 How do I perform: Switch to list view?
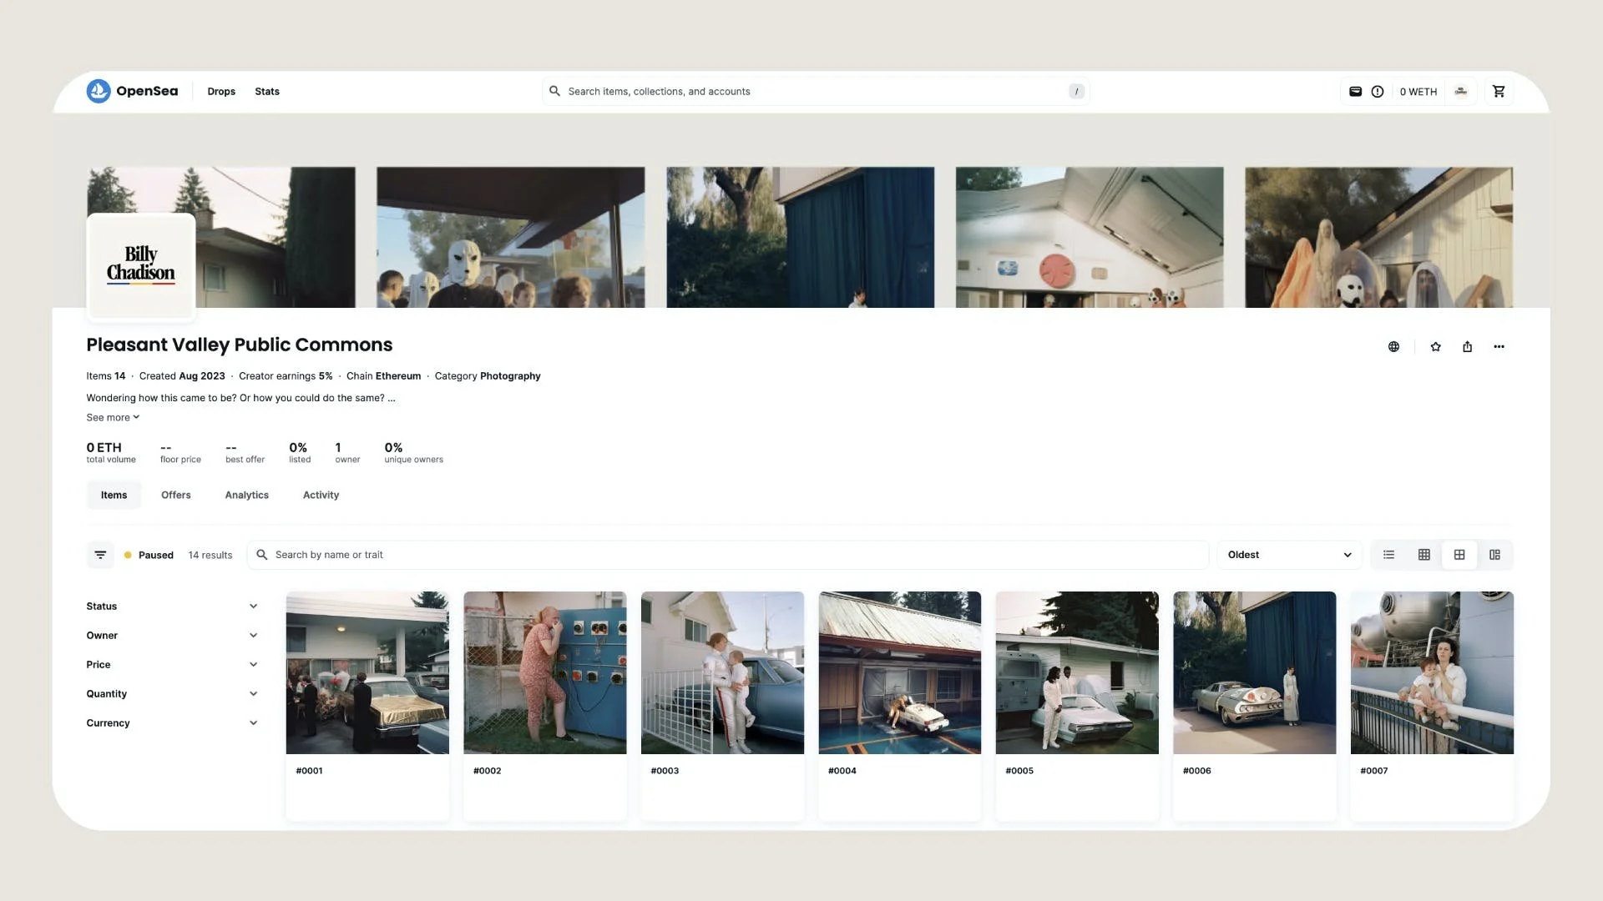tap(1388, 555)
